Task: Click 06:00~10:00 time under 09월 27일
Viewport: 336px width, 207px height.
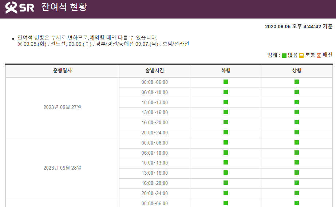Action: coord(154,93)
